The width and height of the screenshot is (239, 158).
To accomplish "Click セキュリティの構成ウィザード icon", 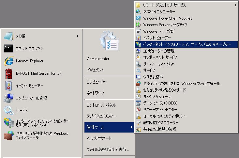I will pos(138,90).
